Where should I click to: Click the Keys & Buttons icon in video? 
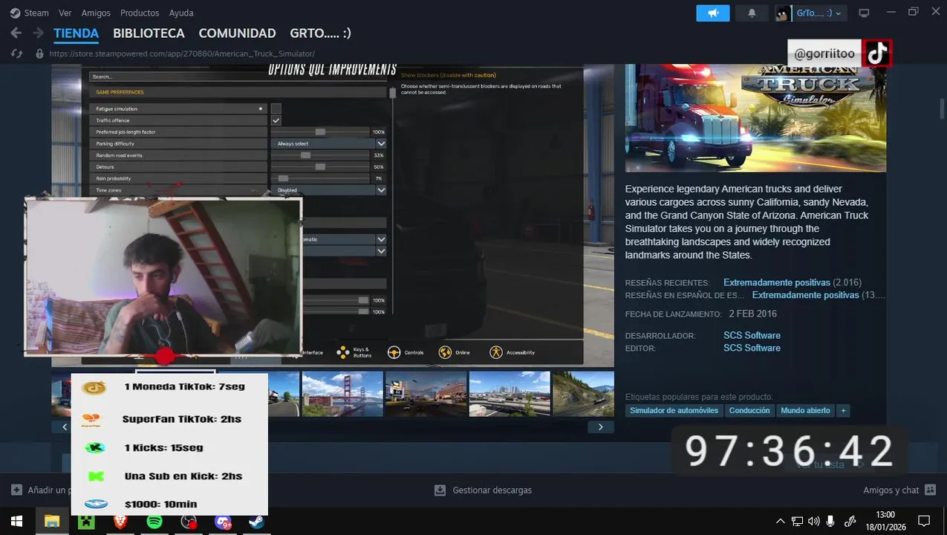343,352
